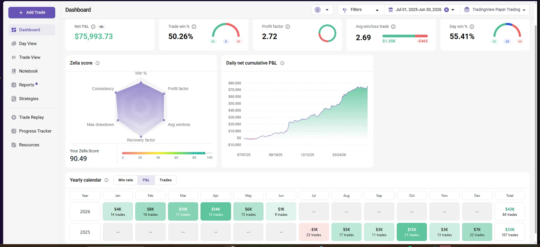Open the Notebook section
This screenshot has height=247, width=540.
[32, 71]
